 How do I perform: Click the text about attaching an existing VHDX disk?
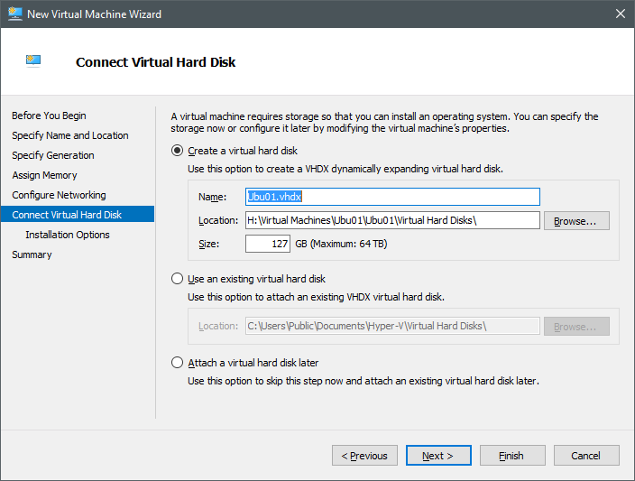pos(316,297)
